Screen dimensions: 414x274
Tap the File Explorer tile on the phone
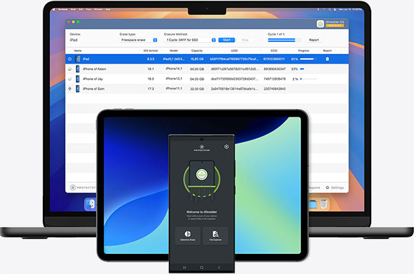coord(215,235)
